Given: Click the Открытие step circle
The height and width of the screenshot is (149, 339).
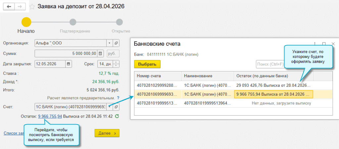Looking at the screenshot, I should point(119,22).
